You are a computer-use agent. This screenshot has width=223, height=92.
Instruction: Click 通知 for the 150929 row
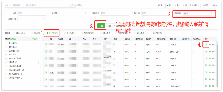click(x=210, y=52)
